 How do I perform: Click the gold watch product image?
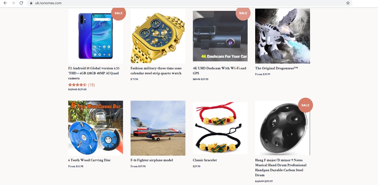[158, 36]
